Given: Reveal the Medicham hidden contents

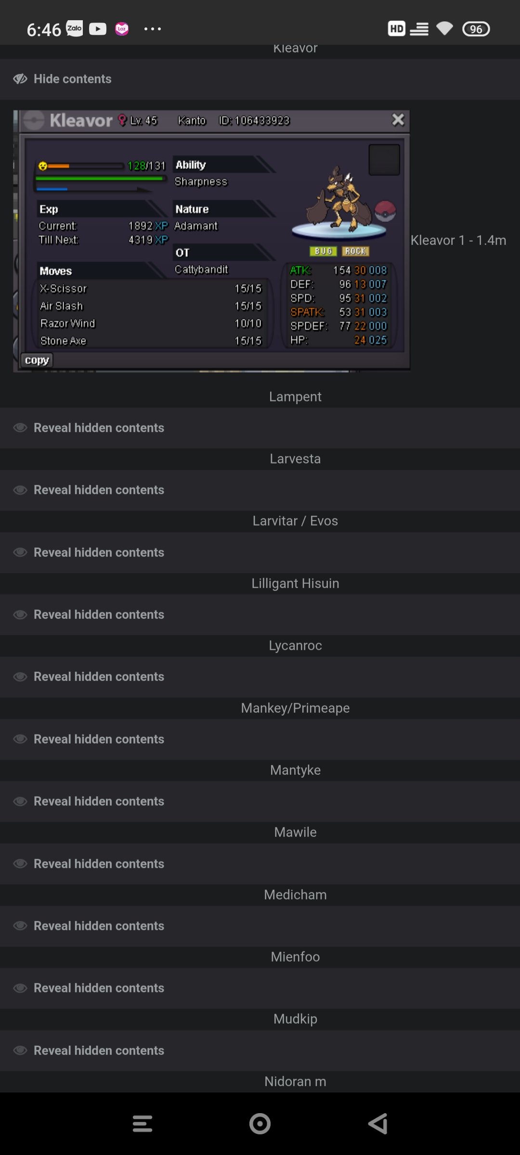Looking at the screenshot, I should [99, 926].
